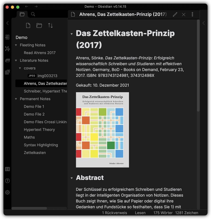Screen dimensions: 211x219
Task: Open Demo File 1
Action: (34, 106)
